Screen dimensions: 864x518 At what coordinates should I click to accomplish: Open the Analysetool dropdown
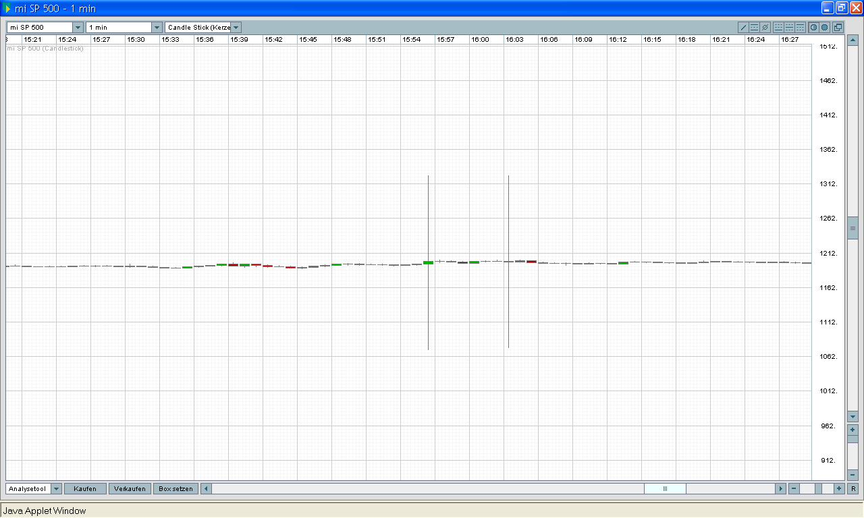(x=56, y=489)
